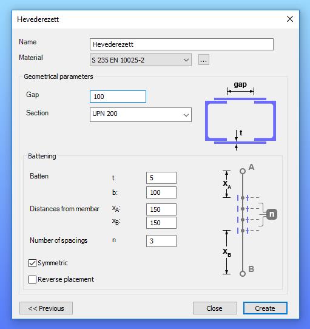Image resolution: width=310 pixels, height=329 pixels.
Task: Focus the Number of spacings n field
Action: click(161, 241)
